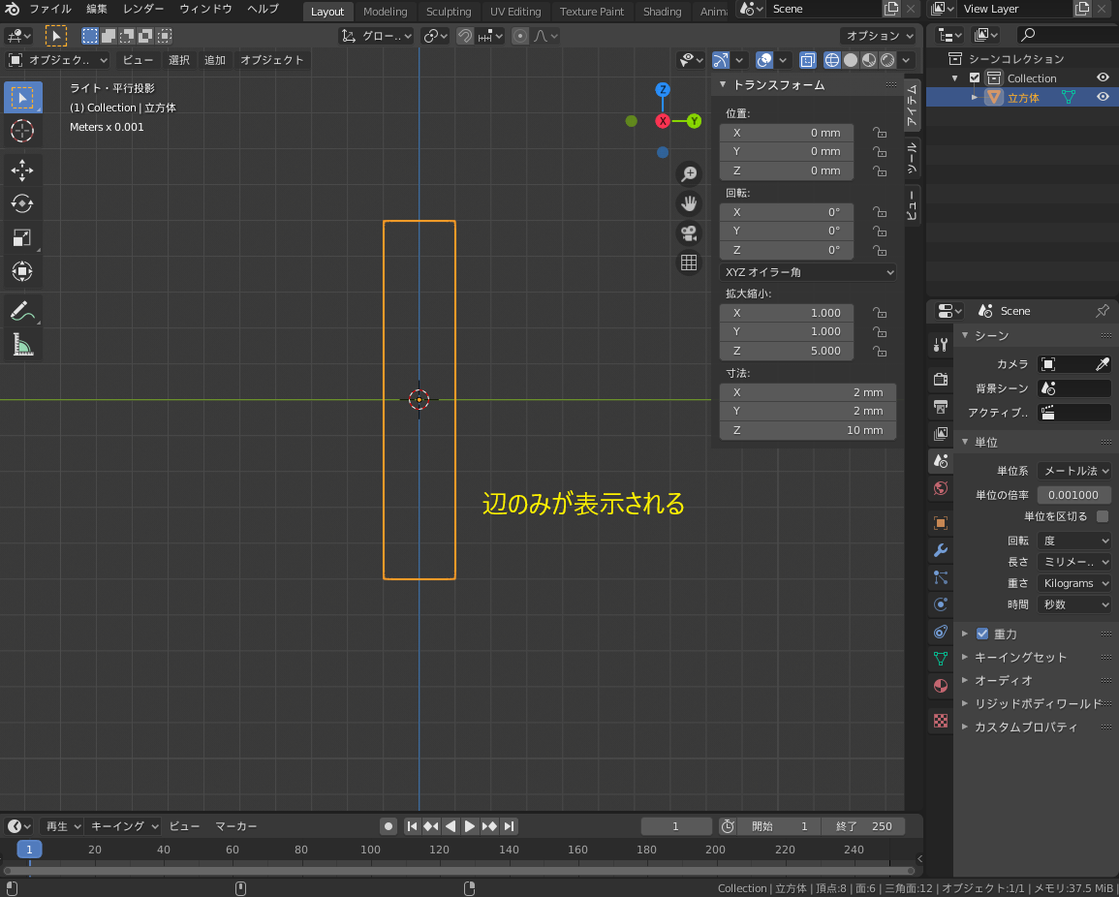The image size is (1119, 897).
Task: Open the 単位系 メートル法 dropdown
Action: pyautogui.click(x=1074, y=471)
